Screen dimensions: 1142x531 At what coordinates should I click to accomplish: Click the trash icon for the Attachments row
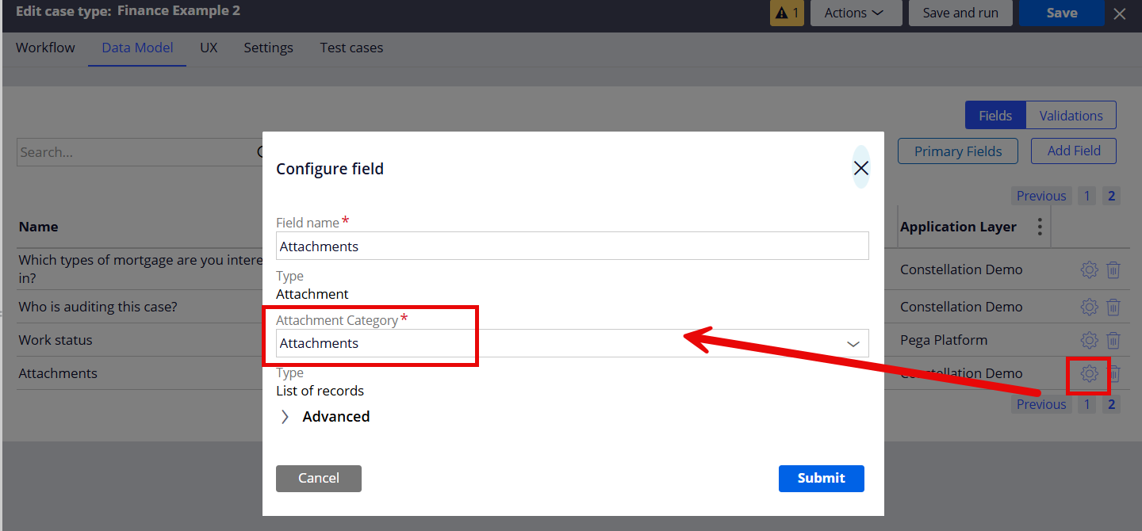1113,373
